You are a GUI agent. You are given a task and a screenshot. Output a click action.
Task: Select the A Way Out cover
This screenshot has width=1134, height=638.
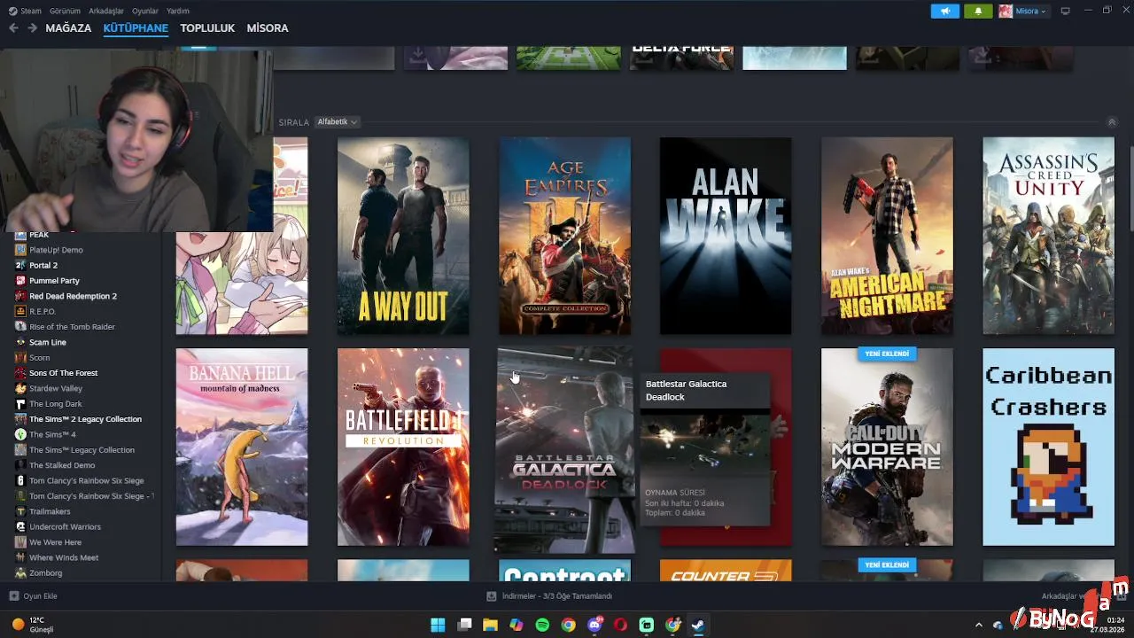click(x=403, y=236)
